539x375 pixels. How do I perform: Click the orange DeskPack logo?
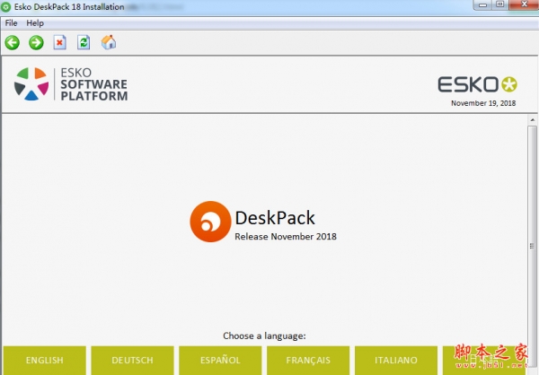(x=210, y=222)
